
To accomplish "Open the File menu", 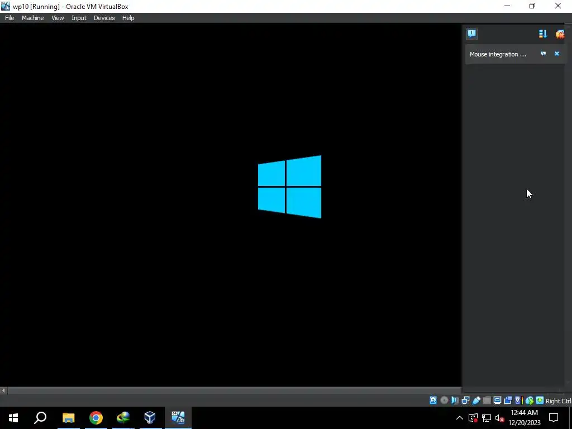I will click(x=9, y=18).
